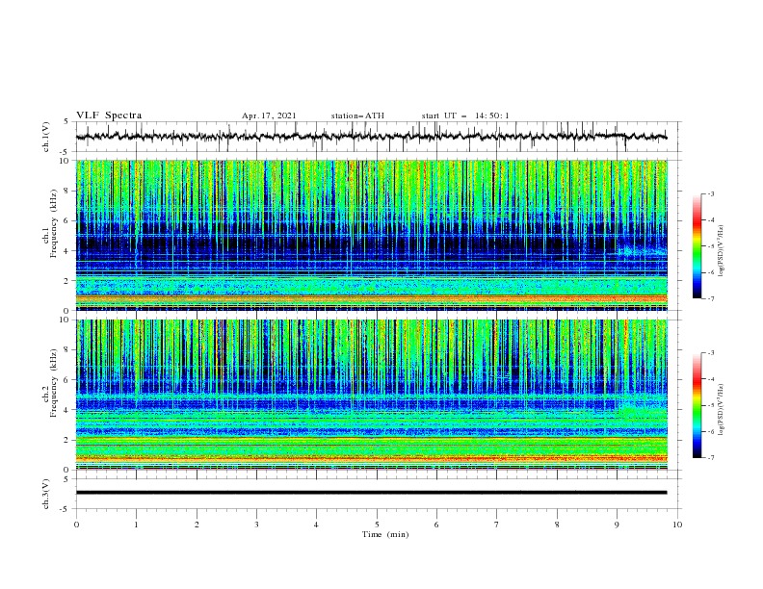
Task: Click time axis tick label "3"
Action: pyautogui.click(x=256, y=525)
